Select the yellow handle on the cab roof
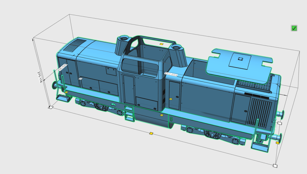Image resolution: width=307 pixels, height=174 pixels. pyautogui.click(x=161, y=44)
